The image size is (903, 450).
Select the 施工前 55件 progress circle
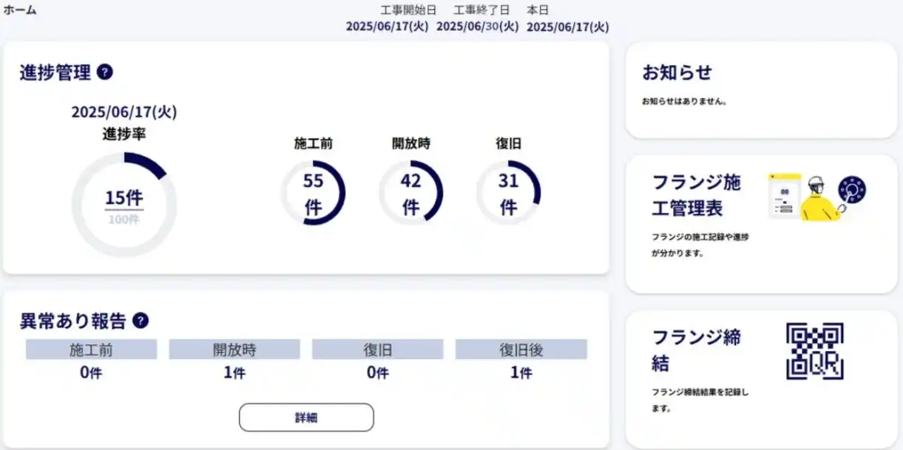tap(314, 192)
